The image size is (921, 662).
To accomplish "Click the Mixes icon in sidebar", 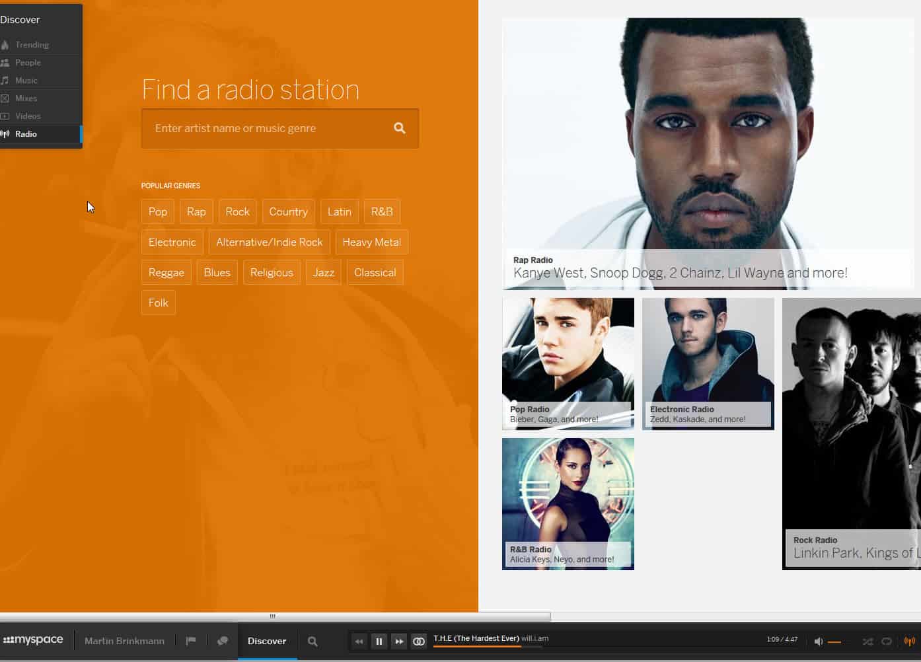I will pyautogui.click(x=5, y=98).
